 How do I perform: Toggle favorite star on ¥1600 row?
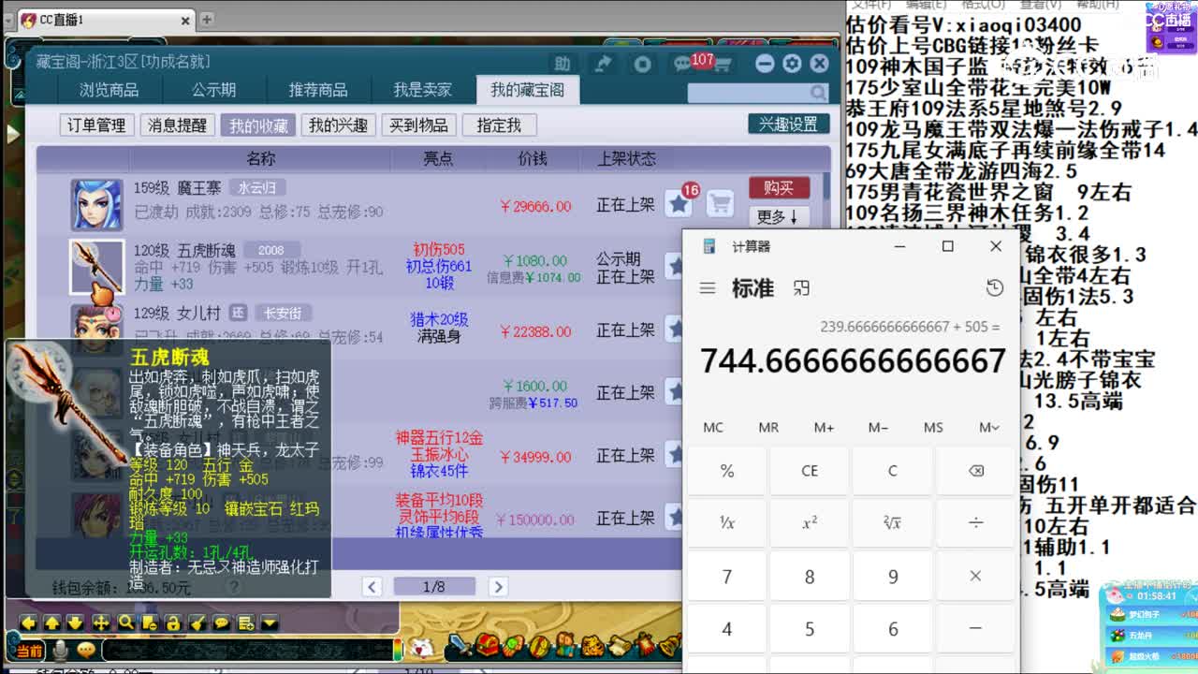tap(674, 392)
